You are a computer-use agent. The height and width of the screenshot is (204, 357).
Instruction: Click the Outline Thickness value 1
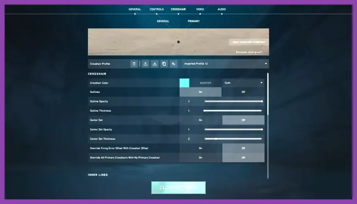pyautogui.click(x=189, y=111)
